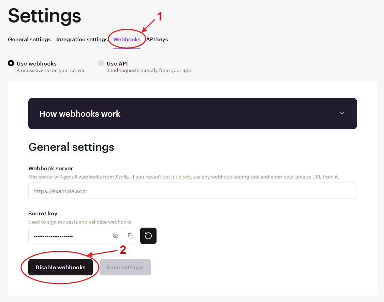The width and height of the screenshot is (384, 302).
Task: Toggle the Use API radio circle
Action: 101,63
